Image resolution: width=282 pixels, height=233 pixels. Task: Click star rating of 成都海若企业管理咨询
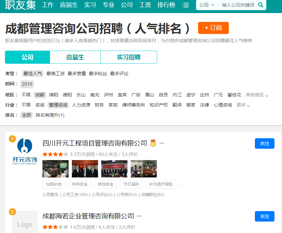click(56, 227)
